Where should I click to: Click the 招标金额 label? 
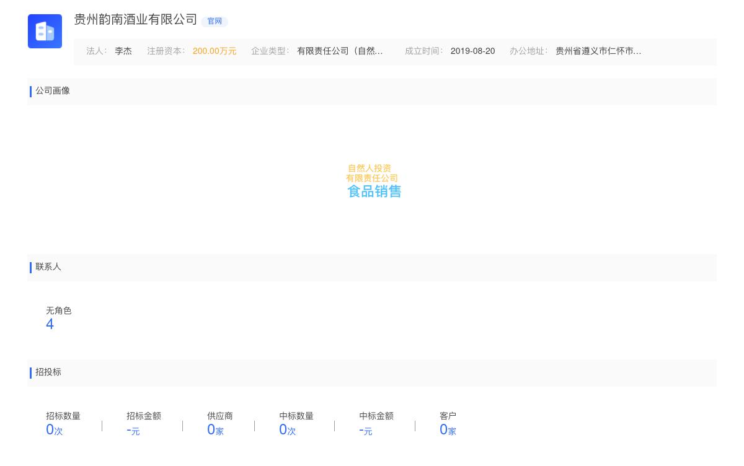point(144,416)
